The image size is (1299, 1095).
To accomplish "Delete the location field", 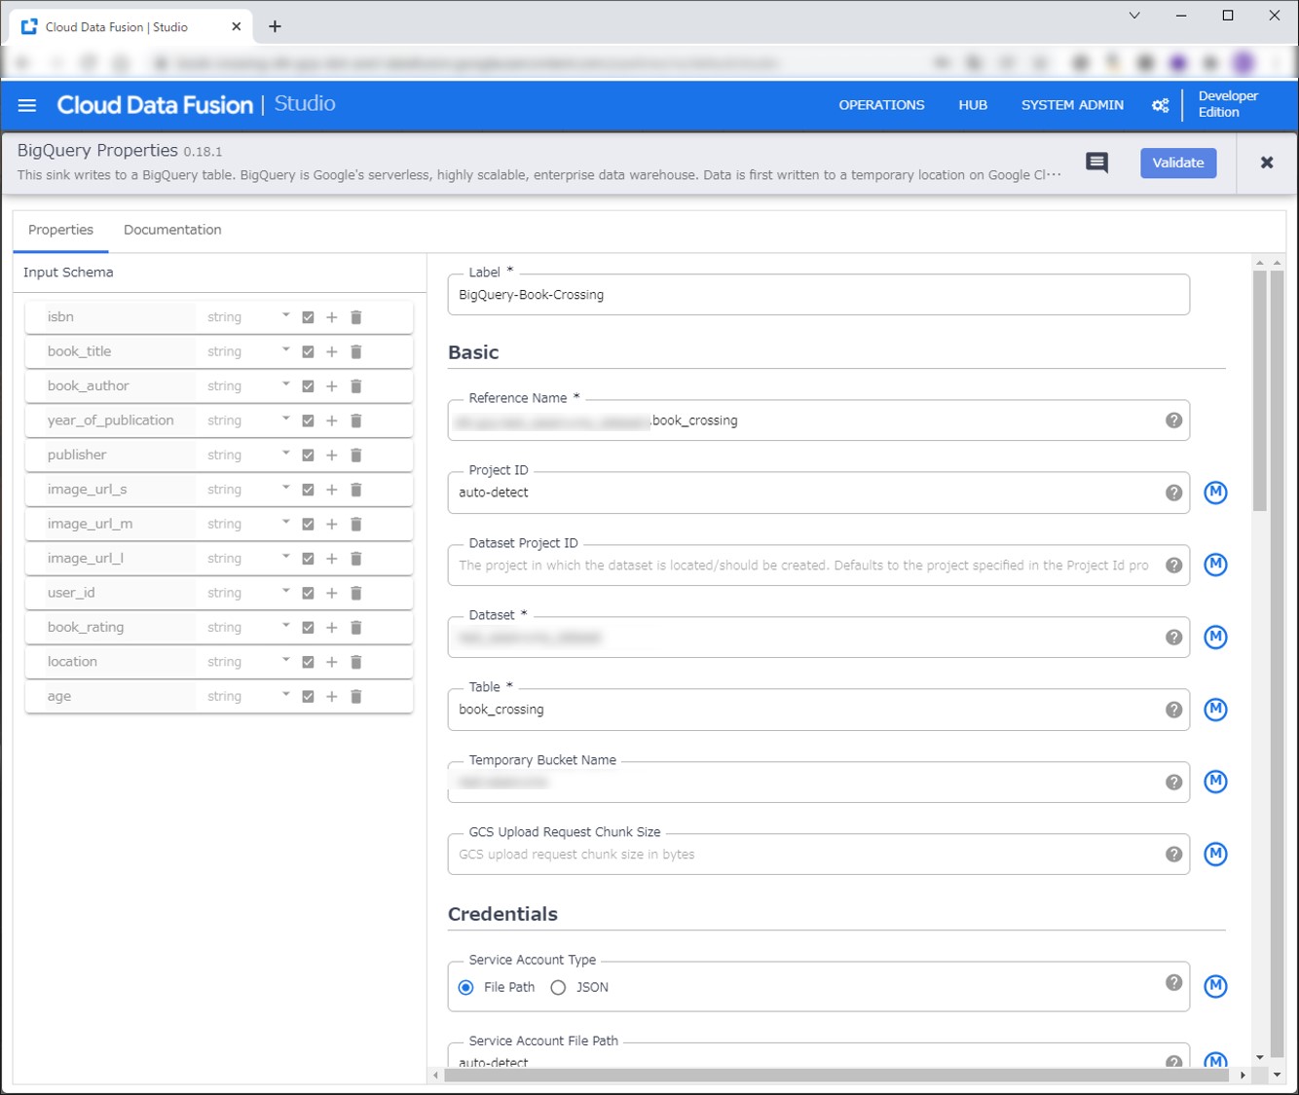I will pos(356,662).
